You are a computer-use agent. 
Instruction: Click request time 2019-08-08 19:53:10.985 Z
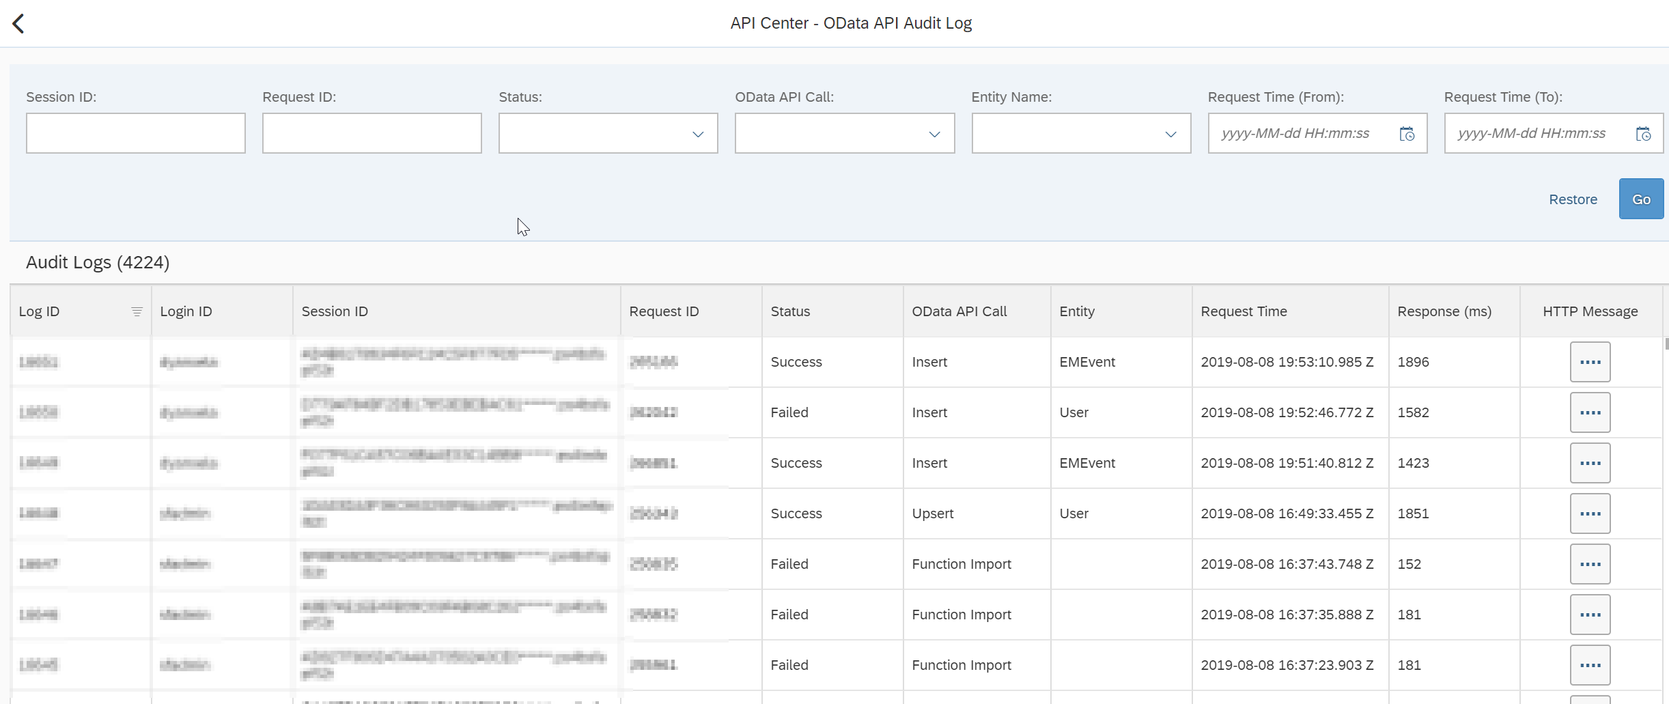(1287, 362)
